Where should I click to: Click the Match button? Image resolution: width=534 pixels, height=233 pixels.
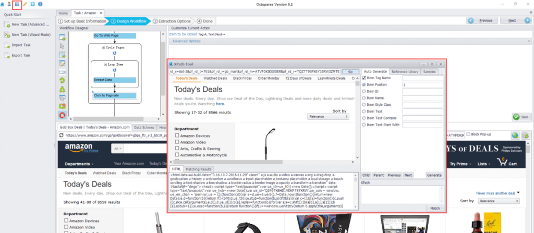pos(434,208)
